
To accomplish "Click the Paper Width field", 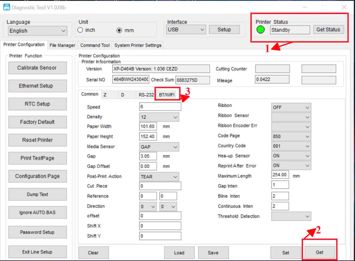I will click(x=148, y=126).
